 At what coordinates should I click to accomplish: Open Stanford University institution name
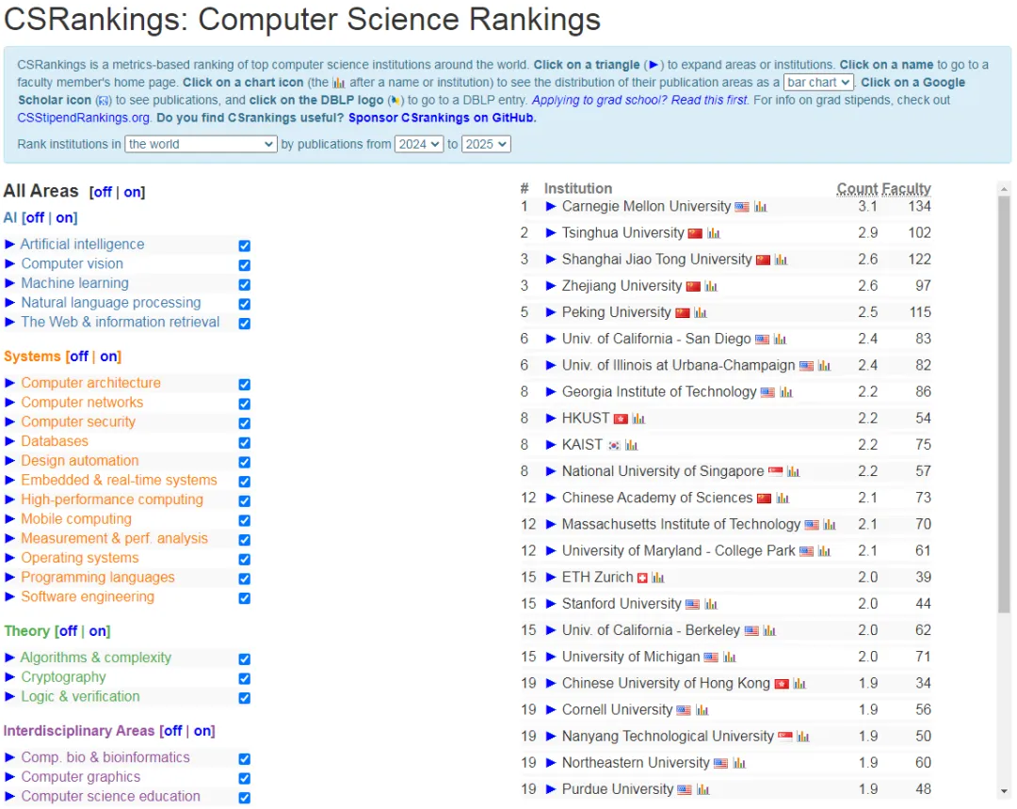(x=621, y=604)
